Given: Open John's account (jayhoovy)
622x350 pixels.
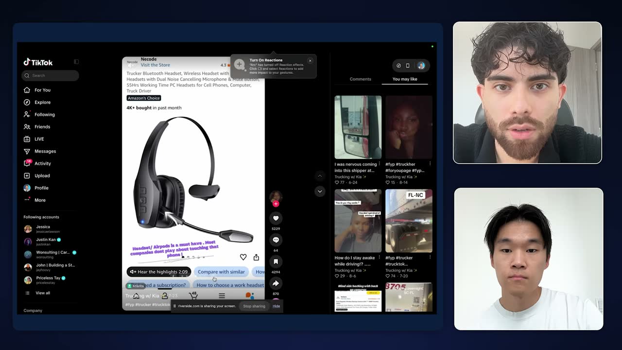Looking at the screenshot, I should (50, 267).
